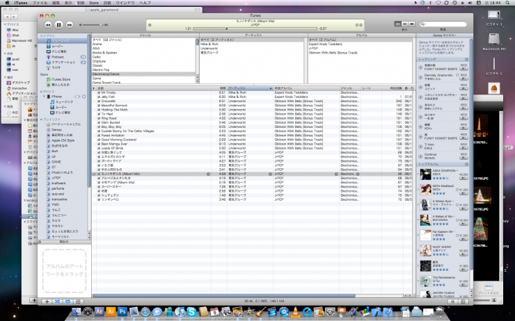
Task: Uncheck the Glam Bucket checkbox
Action: click(x=99, y=122)
